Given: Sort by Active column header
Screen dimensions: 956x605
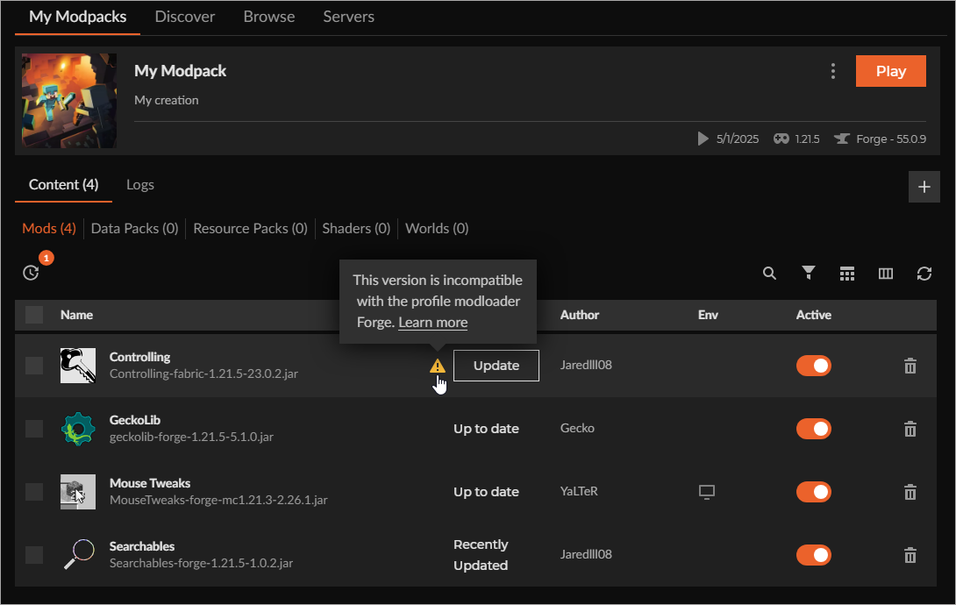Looking at the screenshot, I should tap(813, 315).
